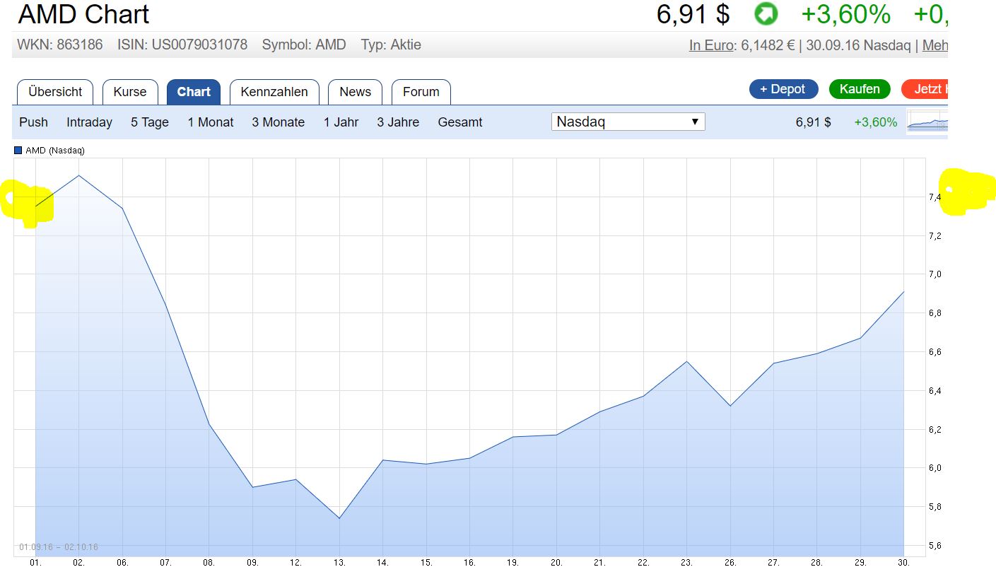
Task: Select the Push chart mode
Action: tap(33, 122)
